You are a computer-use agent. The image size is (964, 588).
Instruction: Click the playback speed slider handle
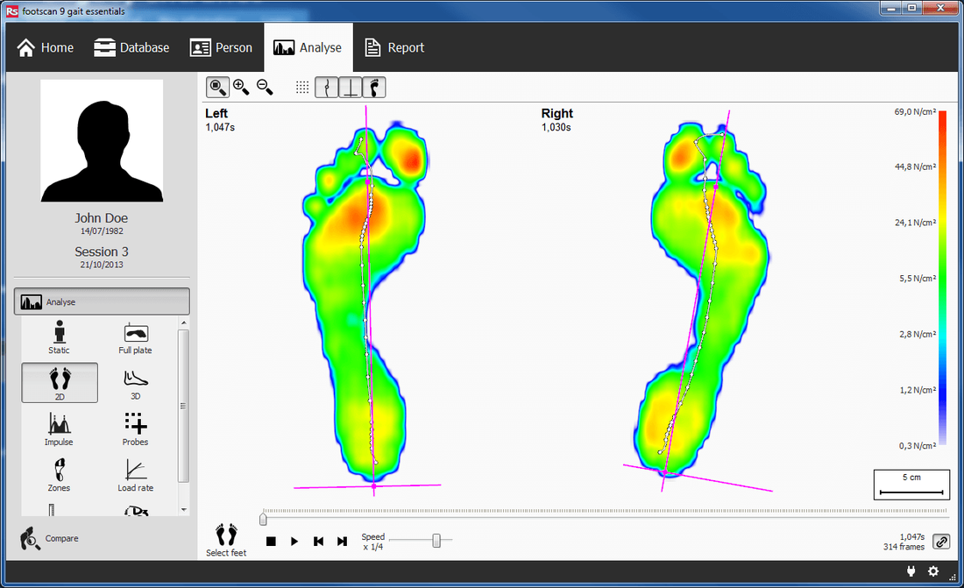(x=436, y=541)
